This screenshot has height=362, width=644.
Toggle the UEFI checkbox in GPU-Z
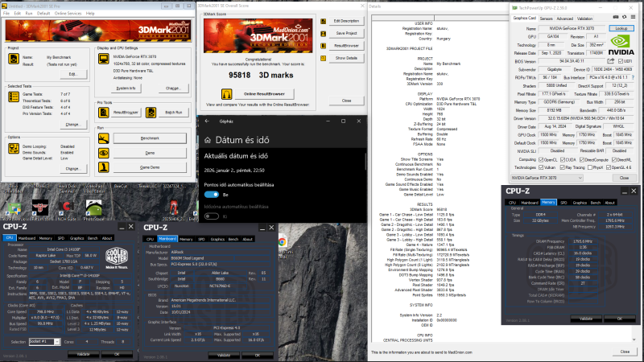pos(621,61)
